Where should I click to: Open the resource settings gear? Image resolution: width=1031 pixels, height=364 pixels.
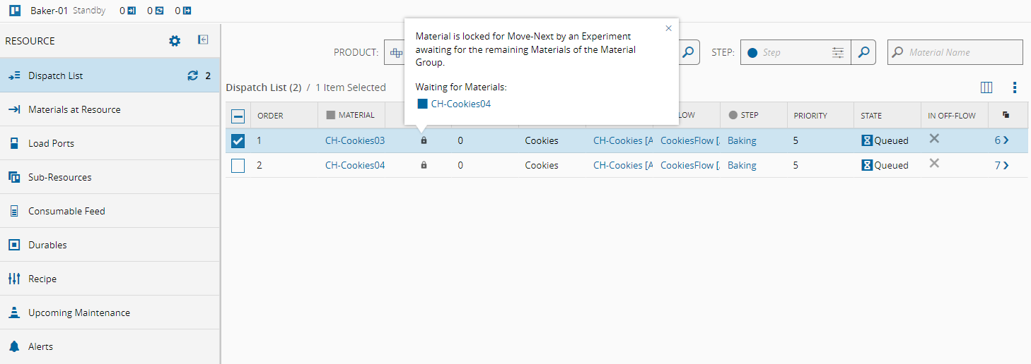[175, 41]
